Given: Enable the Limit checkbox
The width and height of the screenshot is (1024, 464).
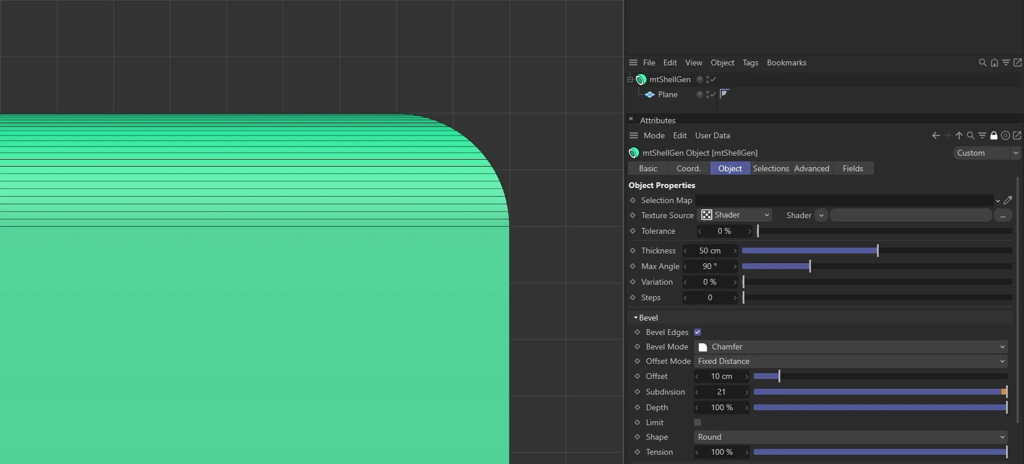Looking at the screenshot, I should (x=698, y=422).
